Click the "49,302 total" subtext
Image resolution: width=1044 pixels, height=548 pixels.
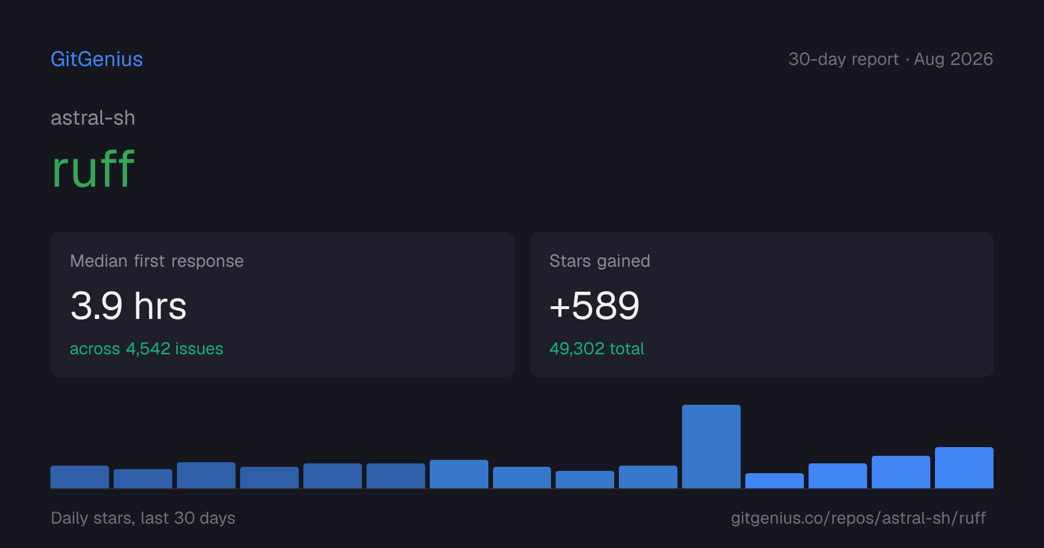click(597, 349)
